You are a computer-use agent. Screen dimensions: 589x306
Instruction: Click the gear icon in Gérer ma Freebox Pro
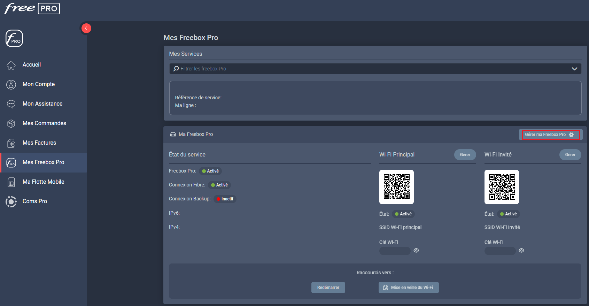[571, 135]
